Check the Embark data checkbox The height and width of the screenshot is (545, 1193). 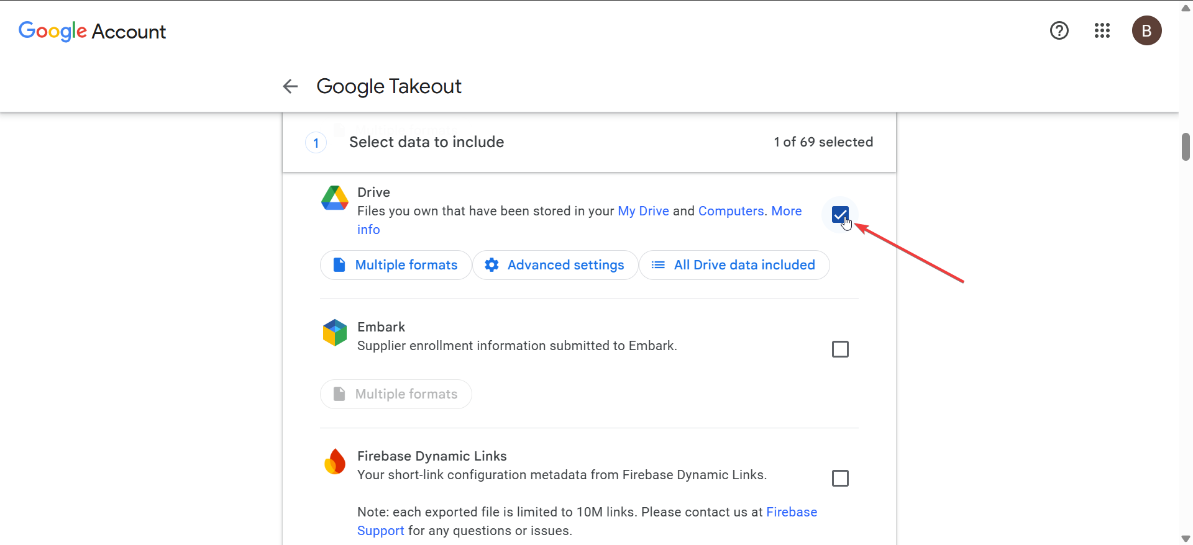point(840,349)
